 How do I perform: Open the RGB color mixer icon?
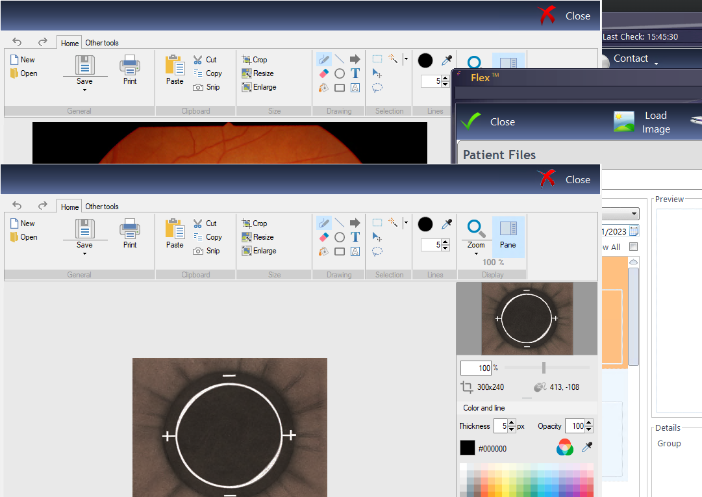[565, 447]
